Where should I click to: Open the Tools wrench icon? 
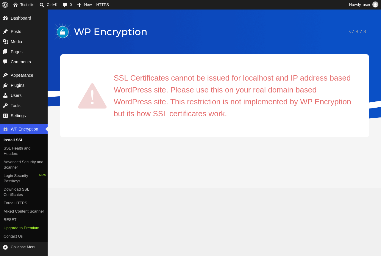click(5, 106)
